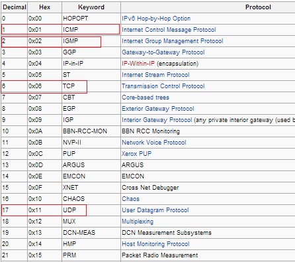Viewport: 295px width, 262px height.
Task: Open the IPv6 Hop-by-Hop Option link
Action: 156,19
